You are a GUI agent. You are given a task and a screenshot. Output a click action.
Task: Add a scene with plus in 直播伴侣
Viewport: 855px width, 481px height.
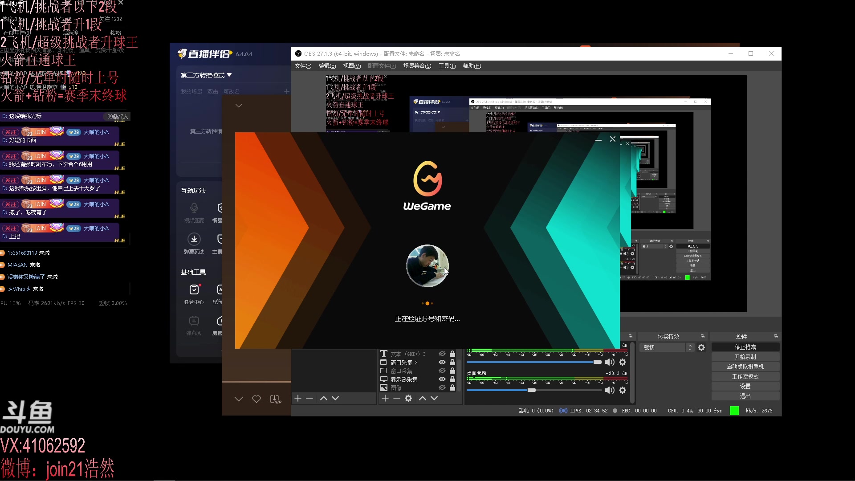coord(287,91)
